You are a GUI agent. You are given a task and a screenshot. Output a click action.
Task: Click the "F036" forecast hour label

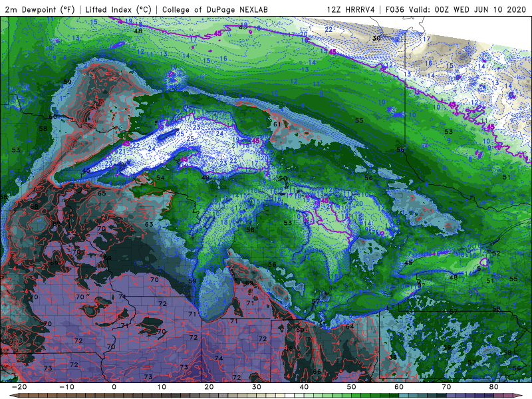click(394, 9)
